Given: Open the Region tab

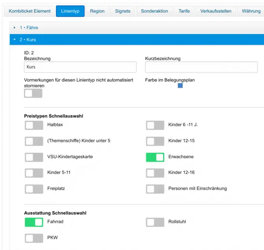Looking at the screenshot, I should click(97, 11).
